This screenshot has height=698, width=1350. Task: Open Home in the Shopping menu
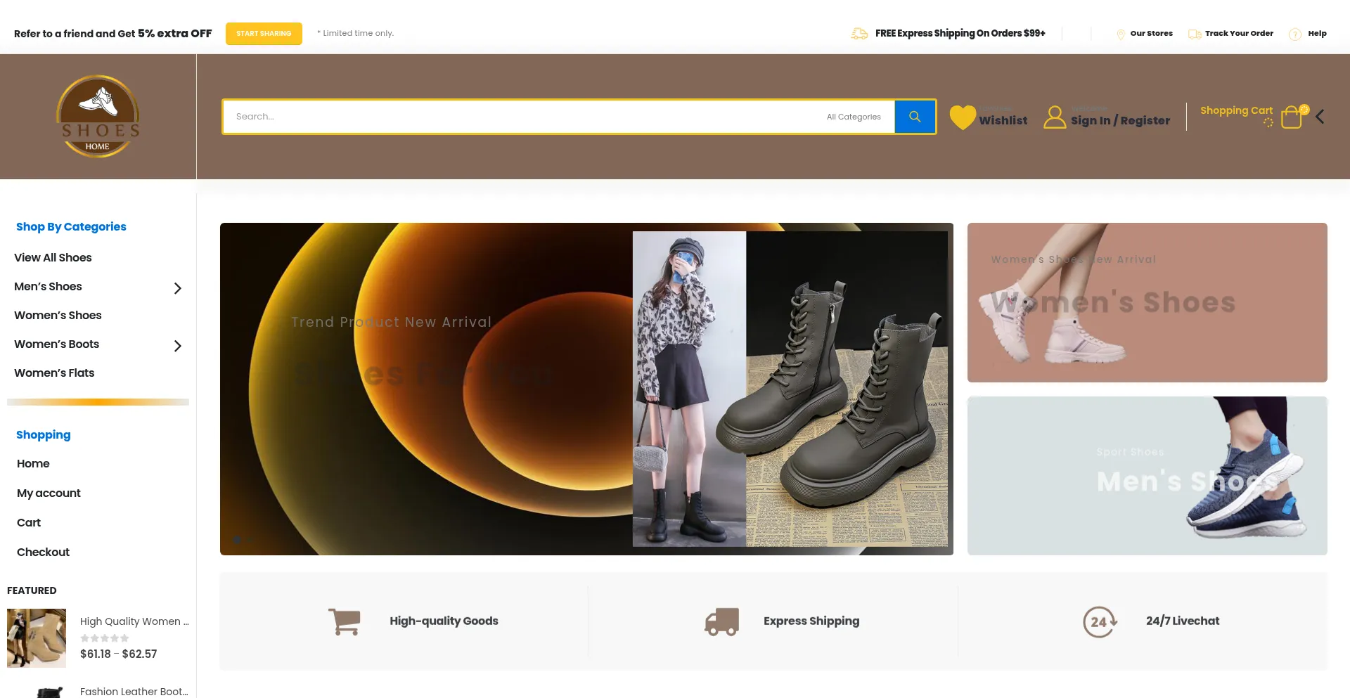click(33, 463)
